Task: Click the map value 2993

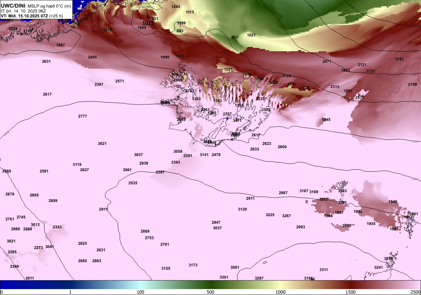Action: [x=301, y=227]
